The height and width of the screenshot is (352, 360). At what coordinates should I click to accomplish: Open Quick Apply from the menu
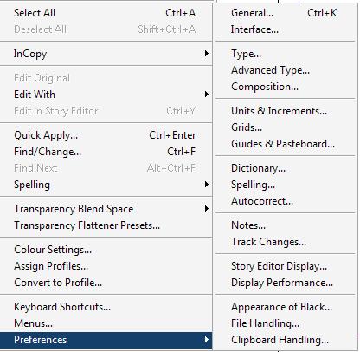pyautogui.click(x=106, y=135)
